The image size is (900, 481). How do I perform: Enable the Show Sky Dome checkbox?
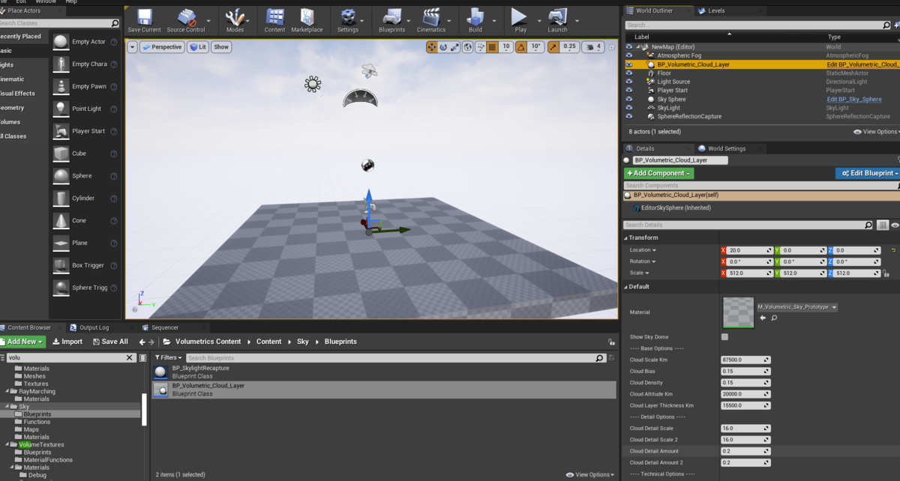point(724,337)
